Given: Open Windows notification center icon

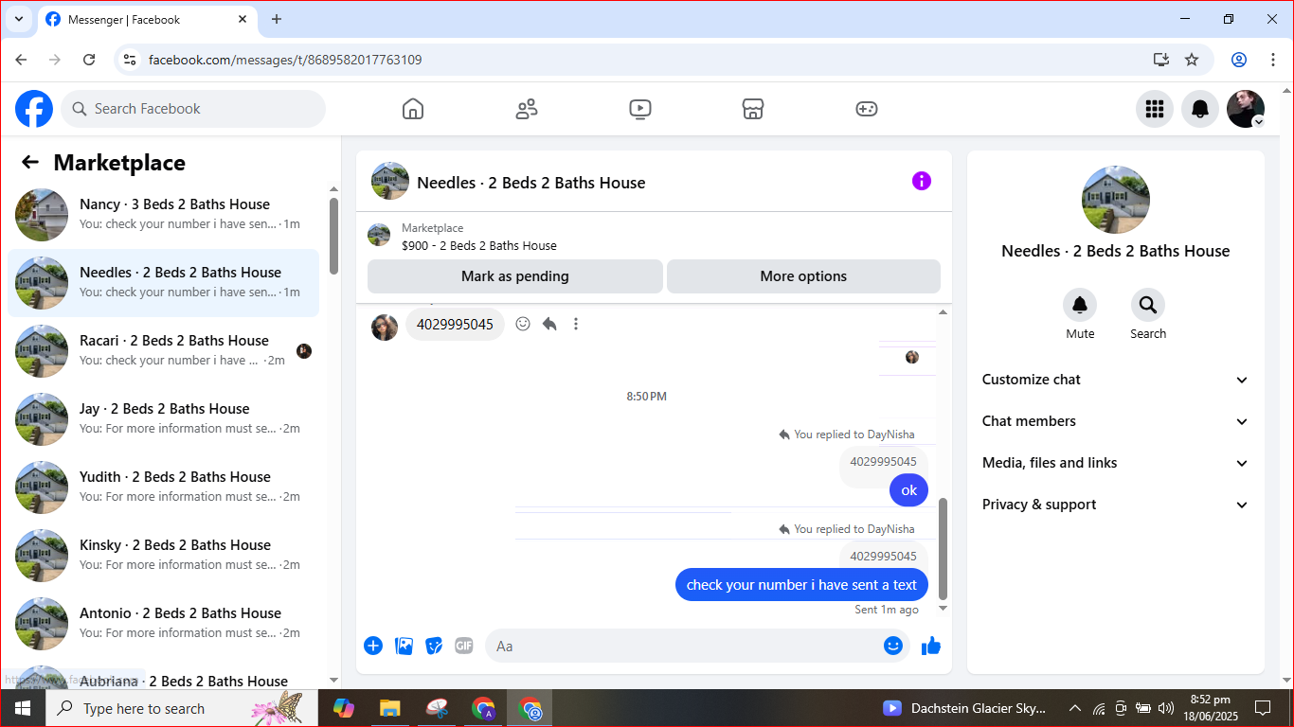Looking at the screenshot, I should (x=1263, y=708).
